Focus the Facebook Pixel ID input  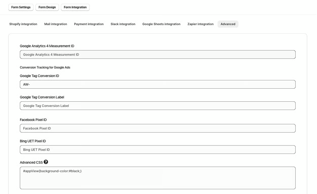tap(158, 128)
